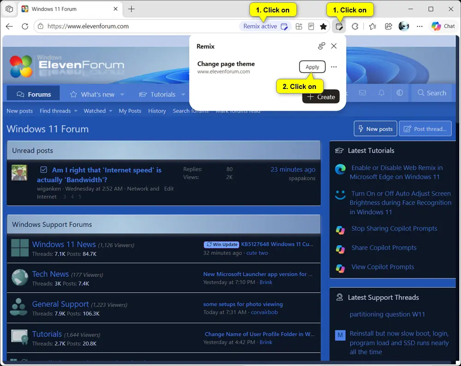The image size is (461, 366).
Task: Click the Remix active indicator
Action: tap(265, 26)
